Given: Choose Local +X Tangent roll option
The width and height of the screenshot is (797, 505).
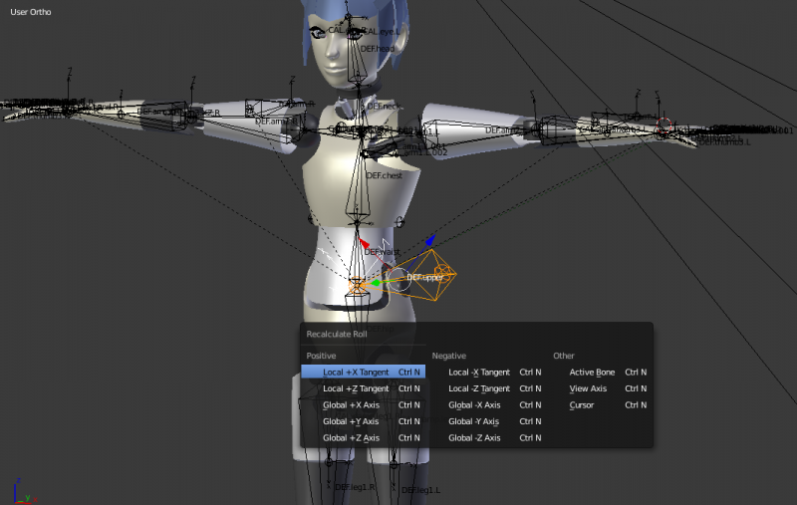Looking at the screenshot, I should (363, 372).
